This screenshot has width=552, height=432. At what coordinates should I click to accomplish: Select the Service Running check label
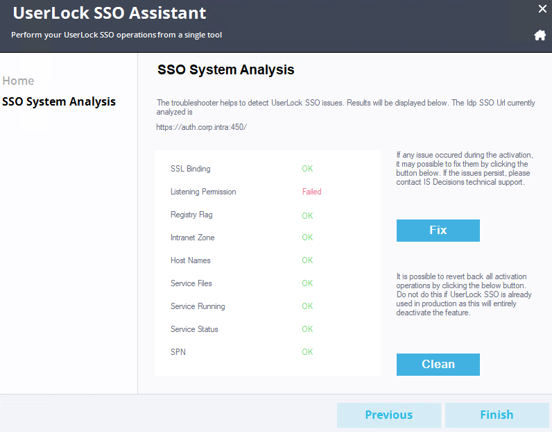198,306
